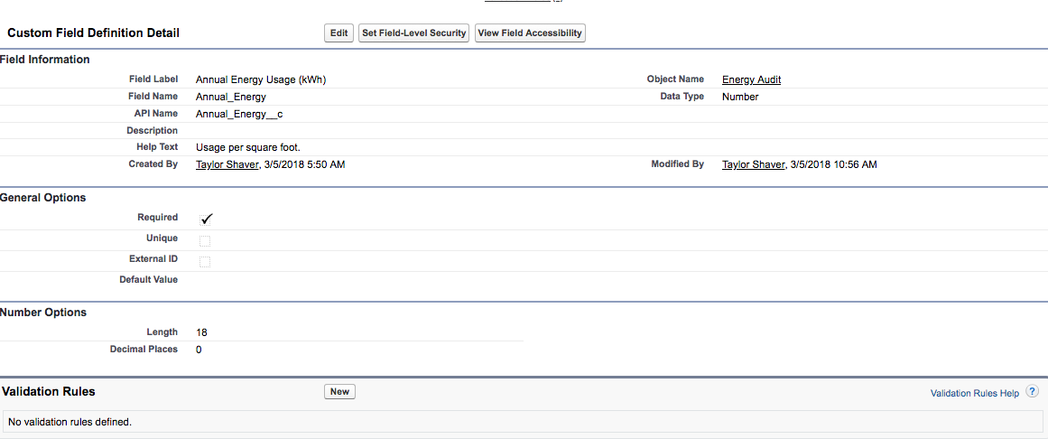Toggle the Unique checkbox
The height and width of the screenshot is (439, 1048).
205,240
